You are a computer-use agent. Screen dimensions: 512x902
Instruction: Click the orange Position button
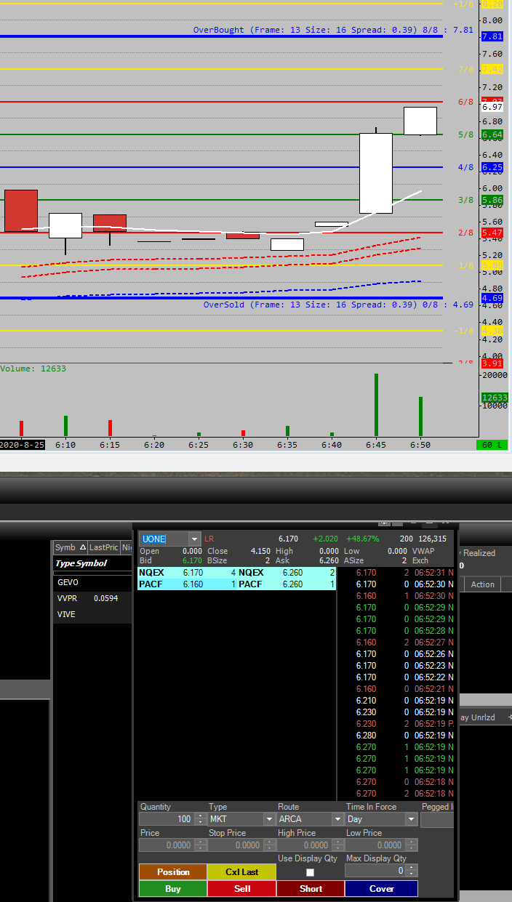173,871
